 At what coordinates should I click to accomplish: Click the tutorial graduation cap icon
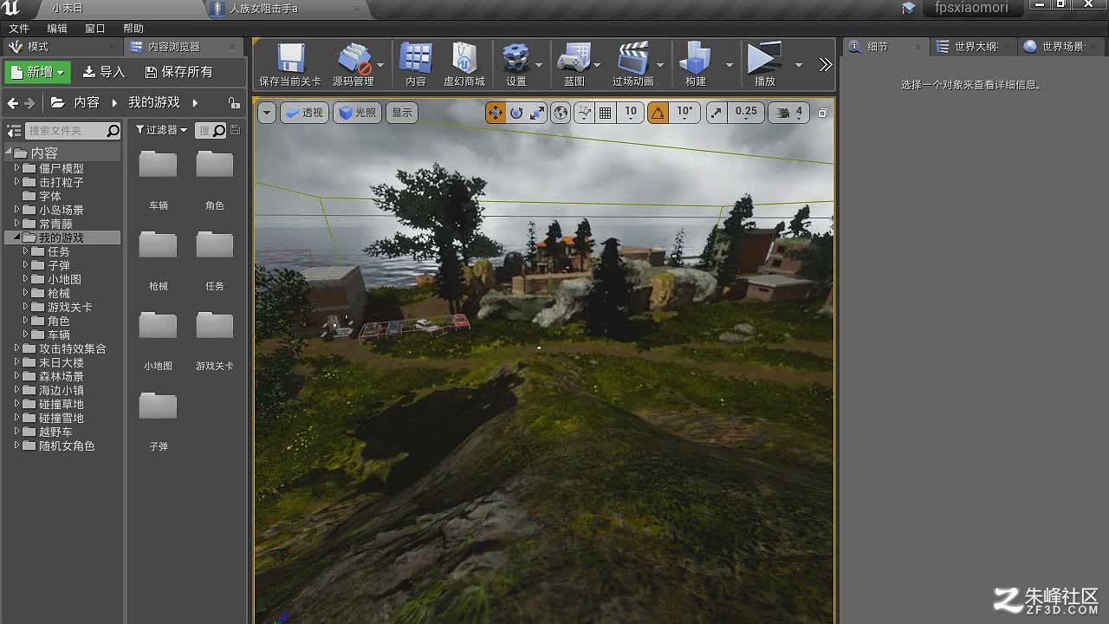pos(908,8)
